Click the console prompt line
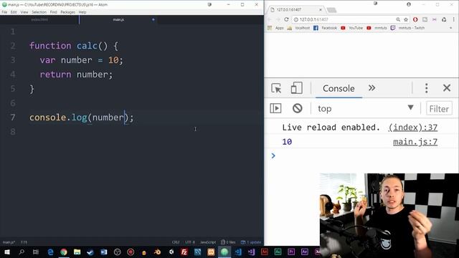 pos(361,156)
